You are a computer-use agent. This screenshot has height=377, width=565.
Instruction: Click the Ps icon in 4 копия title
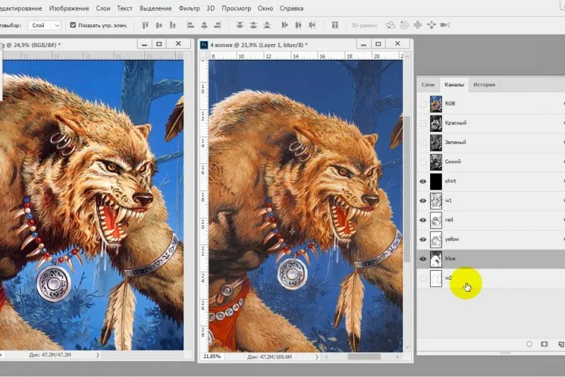204,45
